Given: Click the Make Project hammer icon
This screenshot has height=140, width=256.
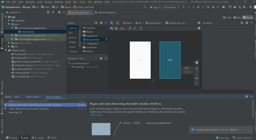Looking at the screenshot, I should 145,7.
